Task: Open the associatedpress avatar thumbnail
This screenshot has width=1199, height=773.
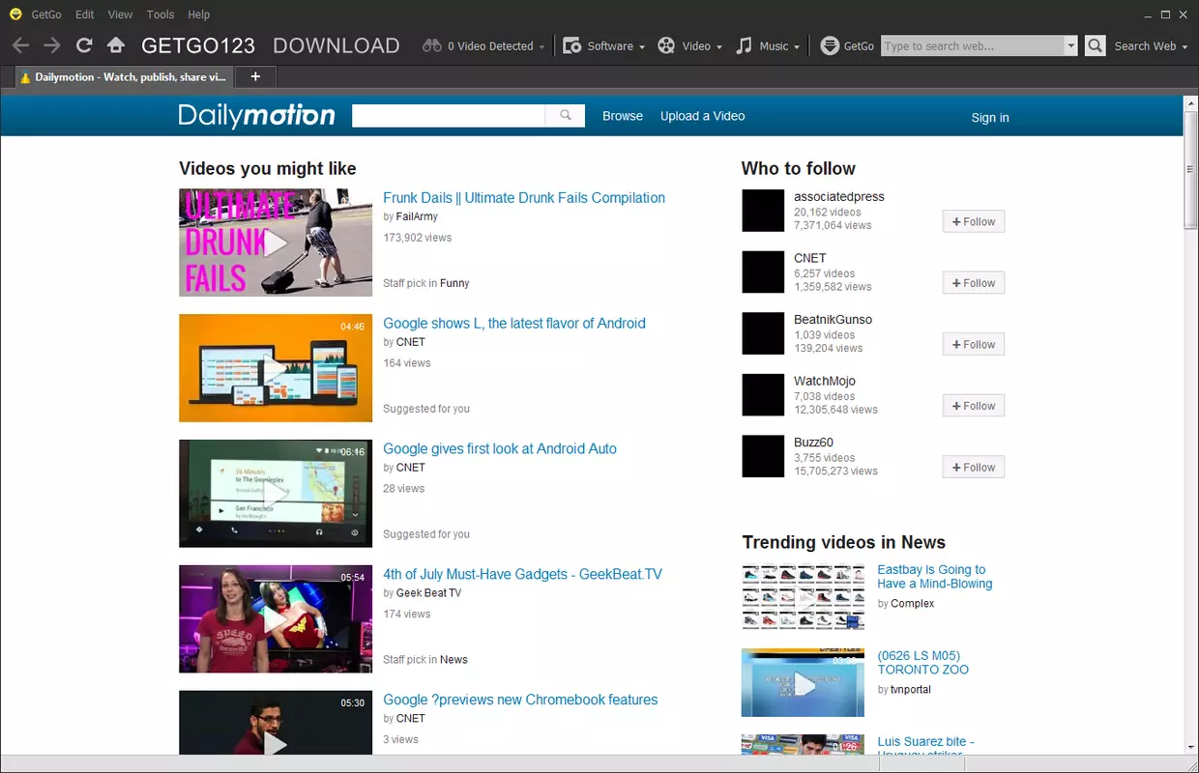Action: pos(763,211)
